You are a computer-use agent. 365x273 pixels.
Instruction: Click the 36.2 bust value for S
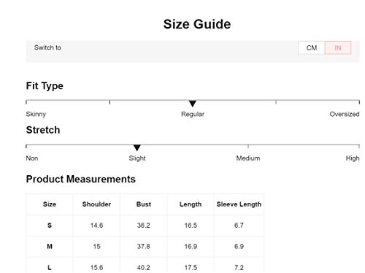[x=143, y=226]
